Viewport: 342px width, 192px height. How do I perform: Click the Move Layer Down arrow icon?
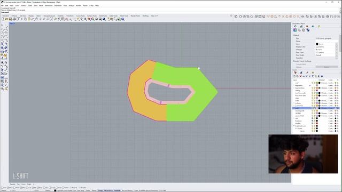pos(307,76)
